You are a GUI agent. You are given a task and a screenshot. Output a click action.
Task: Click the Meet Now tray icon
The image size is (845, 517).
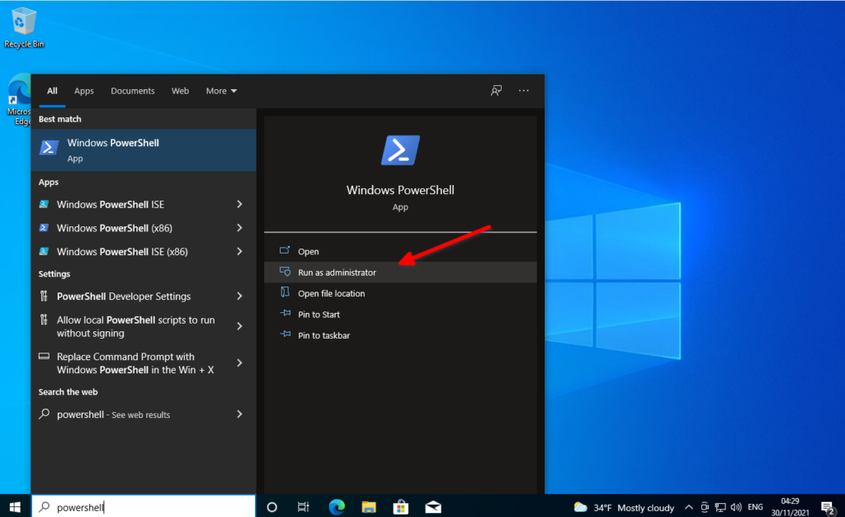click(x=705, y=507)
